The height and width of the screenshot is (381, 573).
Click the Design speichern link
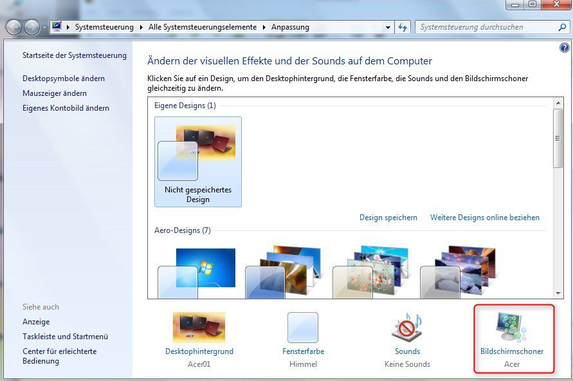coord(388,218)
